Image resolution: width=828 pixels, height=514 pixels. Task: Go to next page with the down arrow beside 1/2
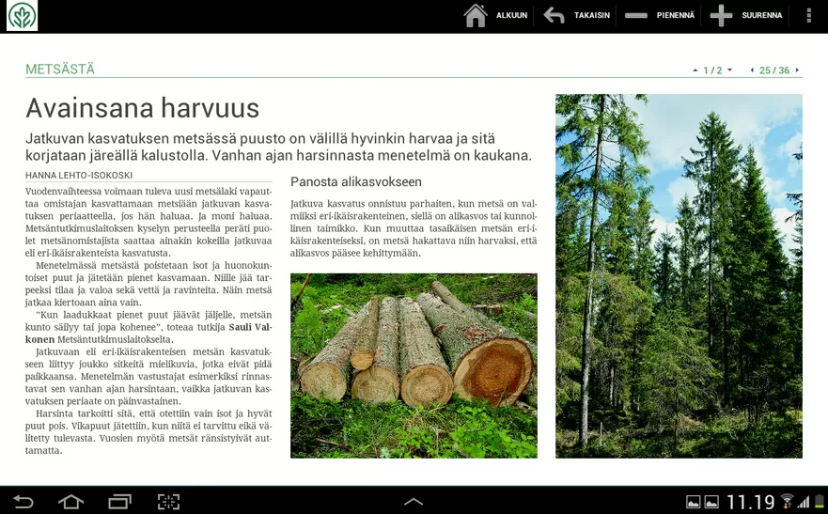click(729, 70)
